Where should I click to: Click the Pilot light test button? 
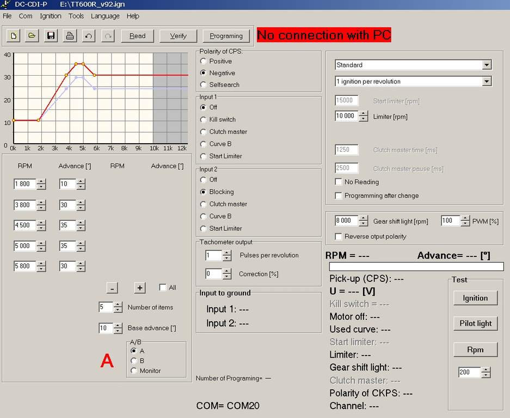tap(475, 323)
